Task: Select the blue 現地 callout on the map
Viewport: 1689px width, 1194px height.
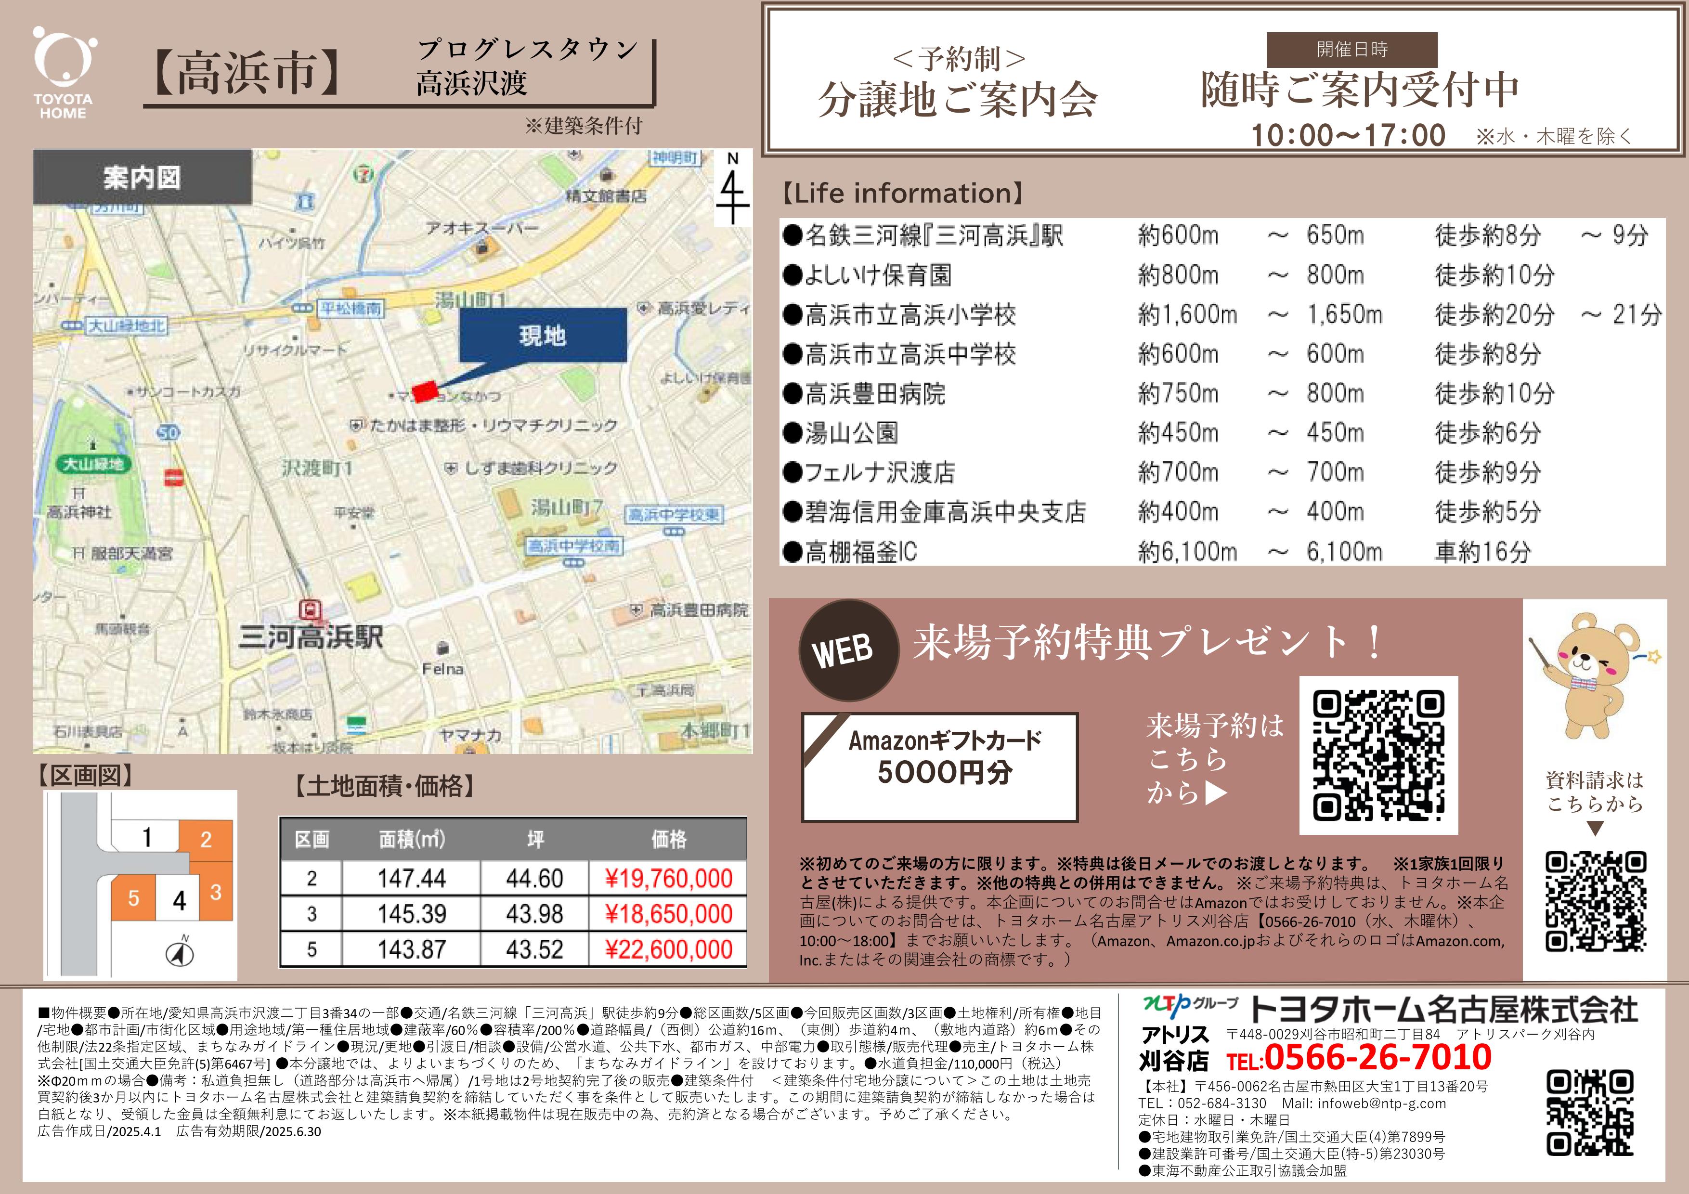Action: point(543,336)
